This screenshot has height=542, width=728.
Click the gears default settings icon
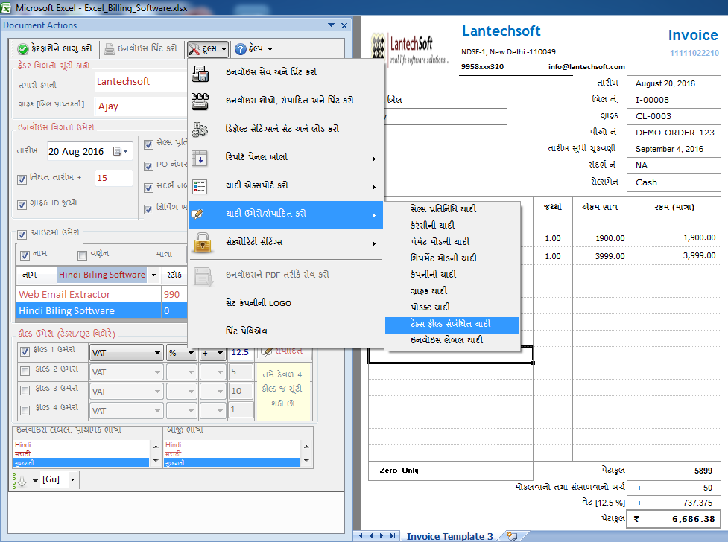200,130
